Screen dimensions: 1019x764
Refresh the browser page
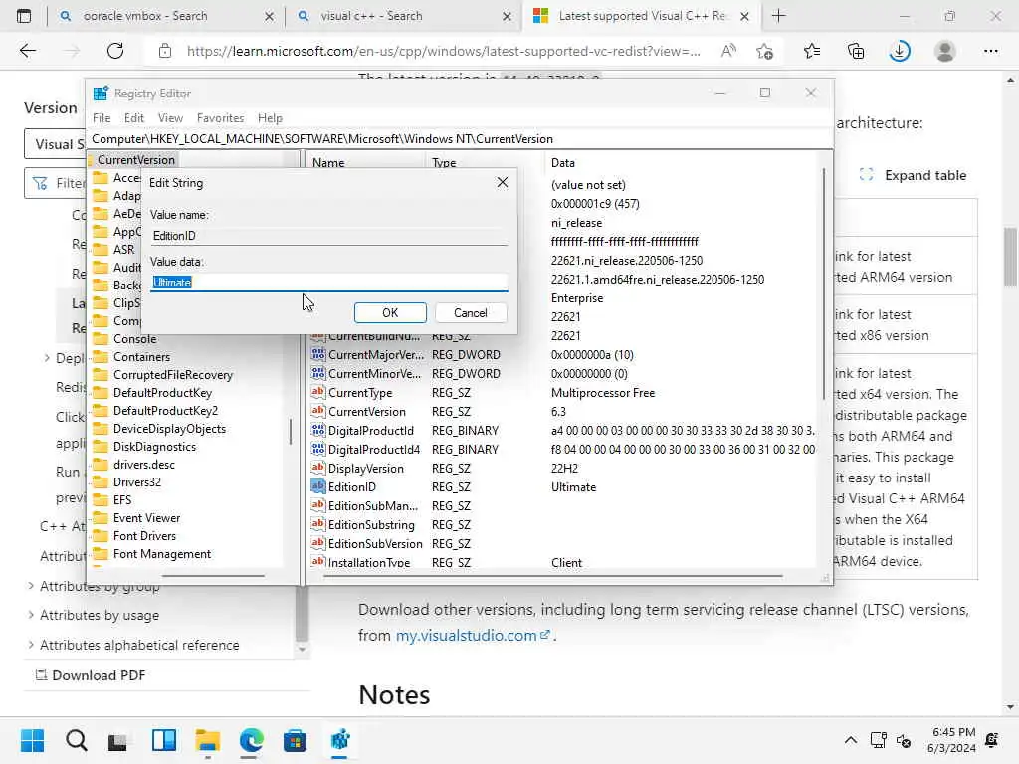(x=115, y=51)
